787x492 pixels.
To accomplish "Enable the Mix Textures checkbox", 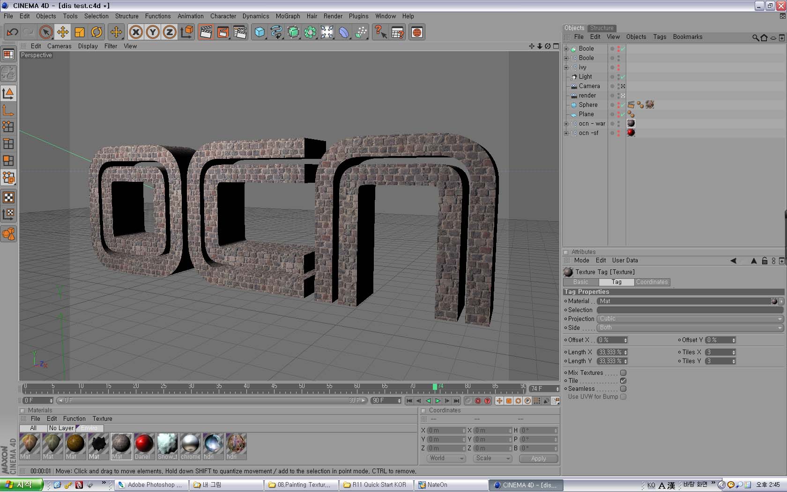I will tap(623, 373).
